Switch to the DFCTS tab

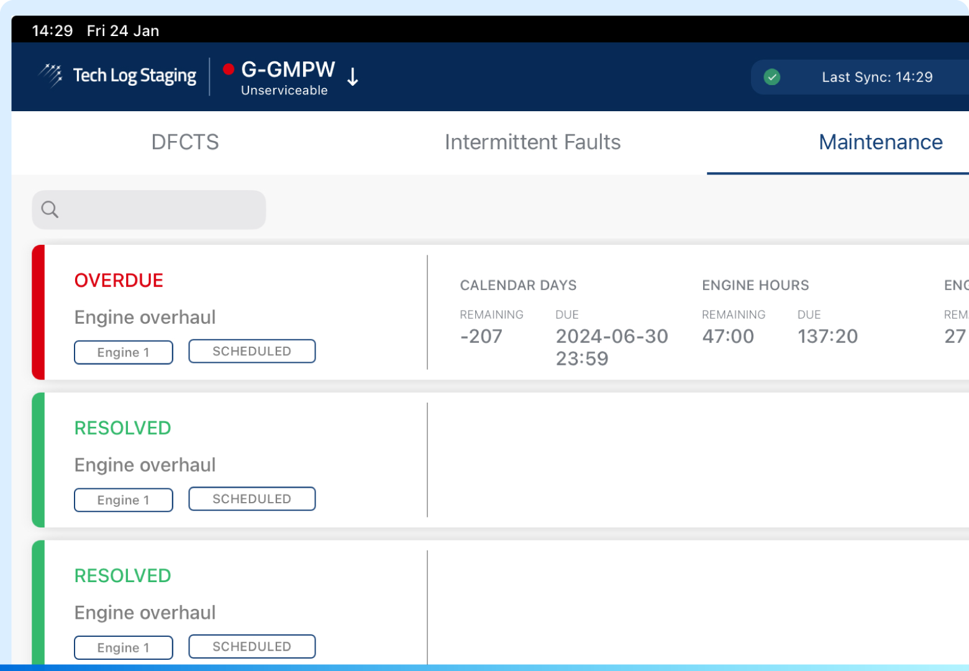pos(185,142)
